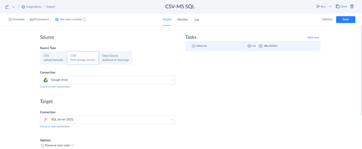This screenshot has height=149, width=362.
Task: Switch to the Monitor tab
Action: click(x=182, y=19)
